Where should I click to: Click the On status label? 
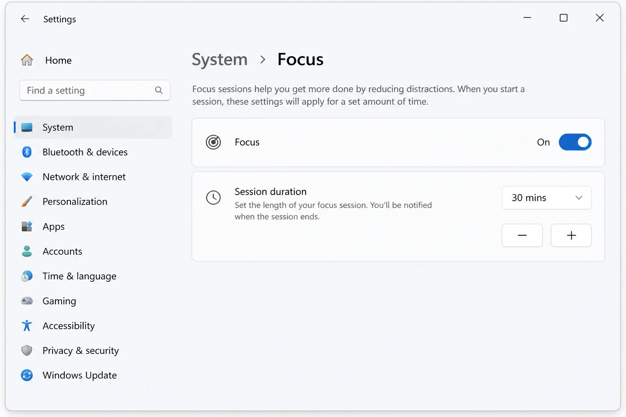(543, 142)
